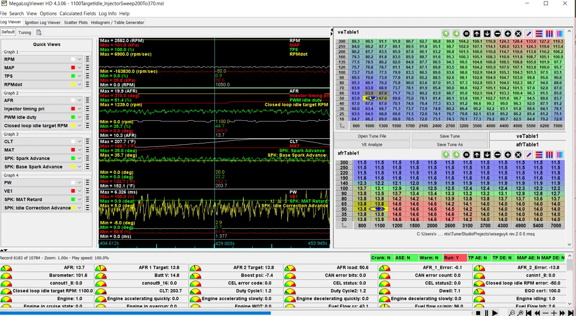This screenshot has width=576, height=316.
Task: Open the AFR field options menu icon
Action: tap(87, 100)
